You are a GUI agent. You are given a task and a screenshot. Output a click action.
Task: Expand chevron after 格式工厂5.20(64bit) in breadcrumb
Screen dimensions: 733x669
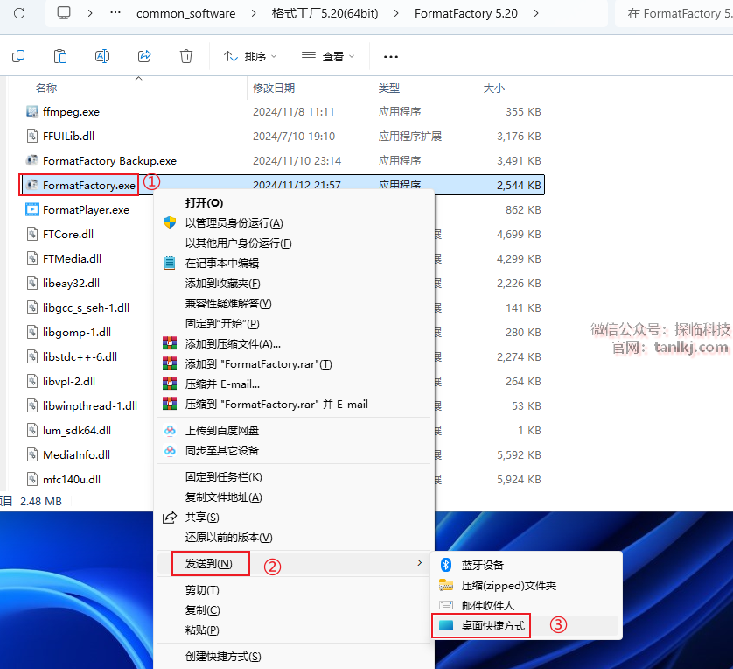click(396, 13)
